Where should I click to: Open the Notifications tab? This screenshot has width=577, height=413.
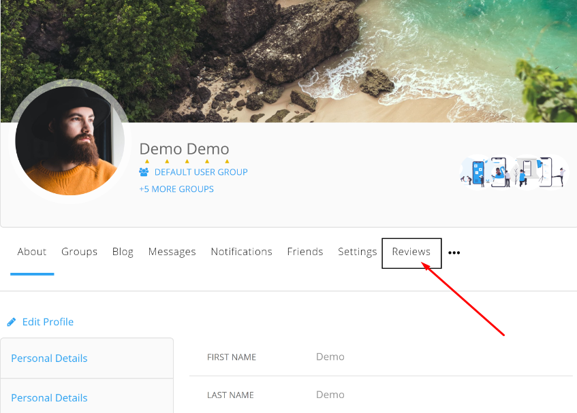coord(241,252)
